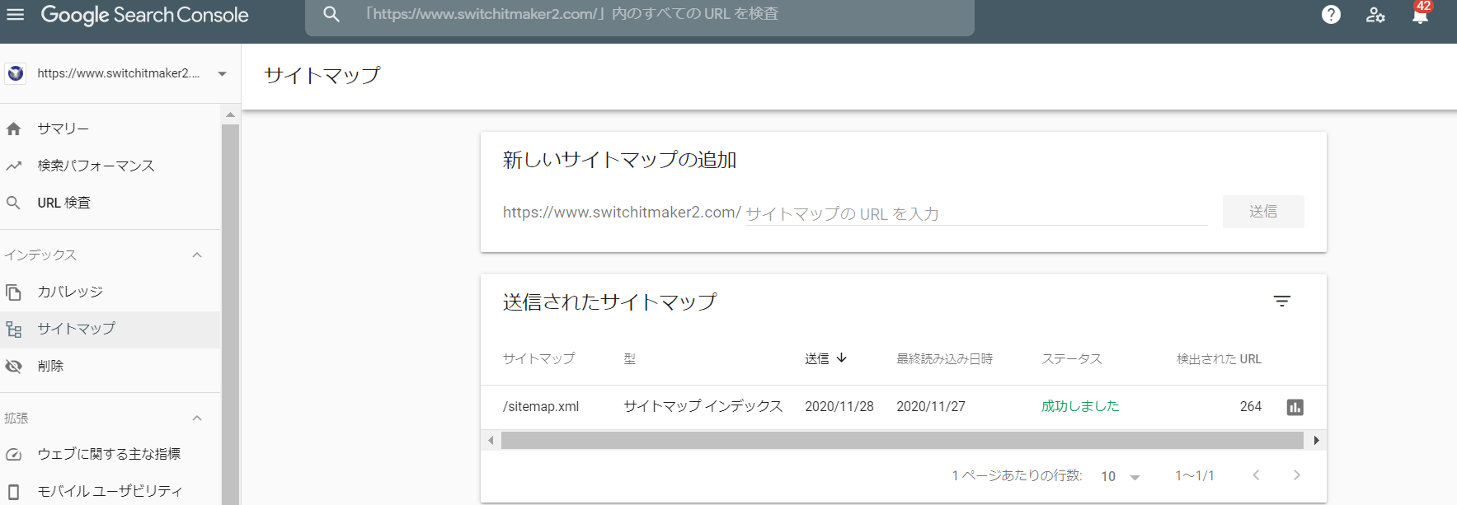Viewport: 1457px width, 505px height.
Task: Collapse the 拡張 section
Action: point(197,418)
